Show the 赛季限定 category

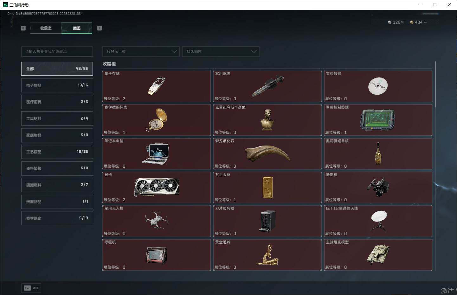(x=57, y=218)
